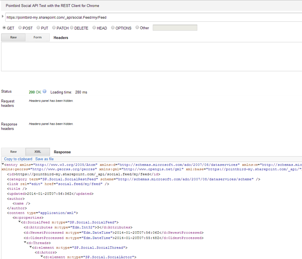Pick the PATCH method option
This screenshot has height=259, width=302.
[x=54, y=28]
